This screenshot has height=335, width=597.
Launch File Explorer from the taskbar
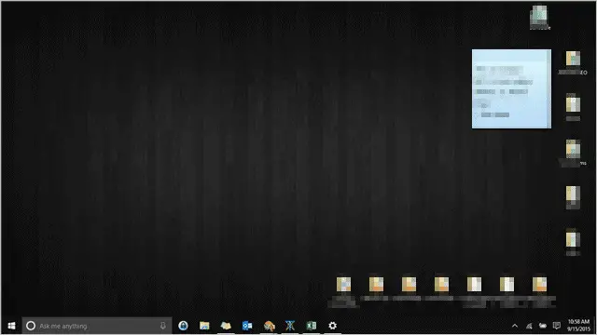tap(204, 326)
